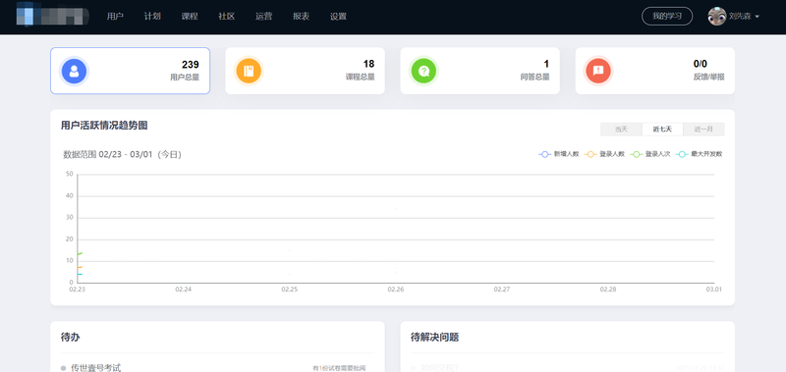Open the 传世壹号考试 to-do item
Image resolution: width=786 pixels, height=372 pixels.
pos(95,367)
